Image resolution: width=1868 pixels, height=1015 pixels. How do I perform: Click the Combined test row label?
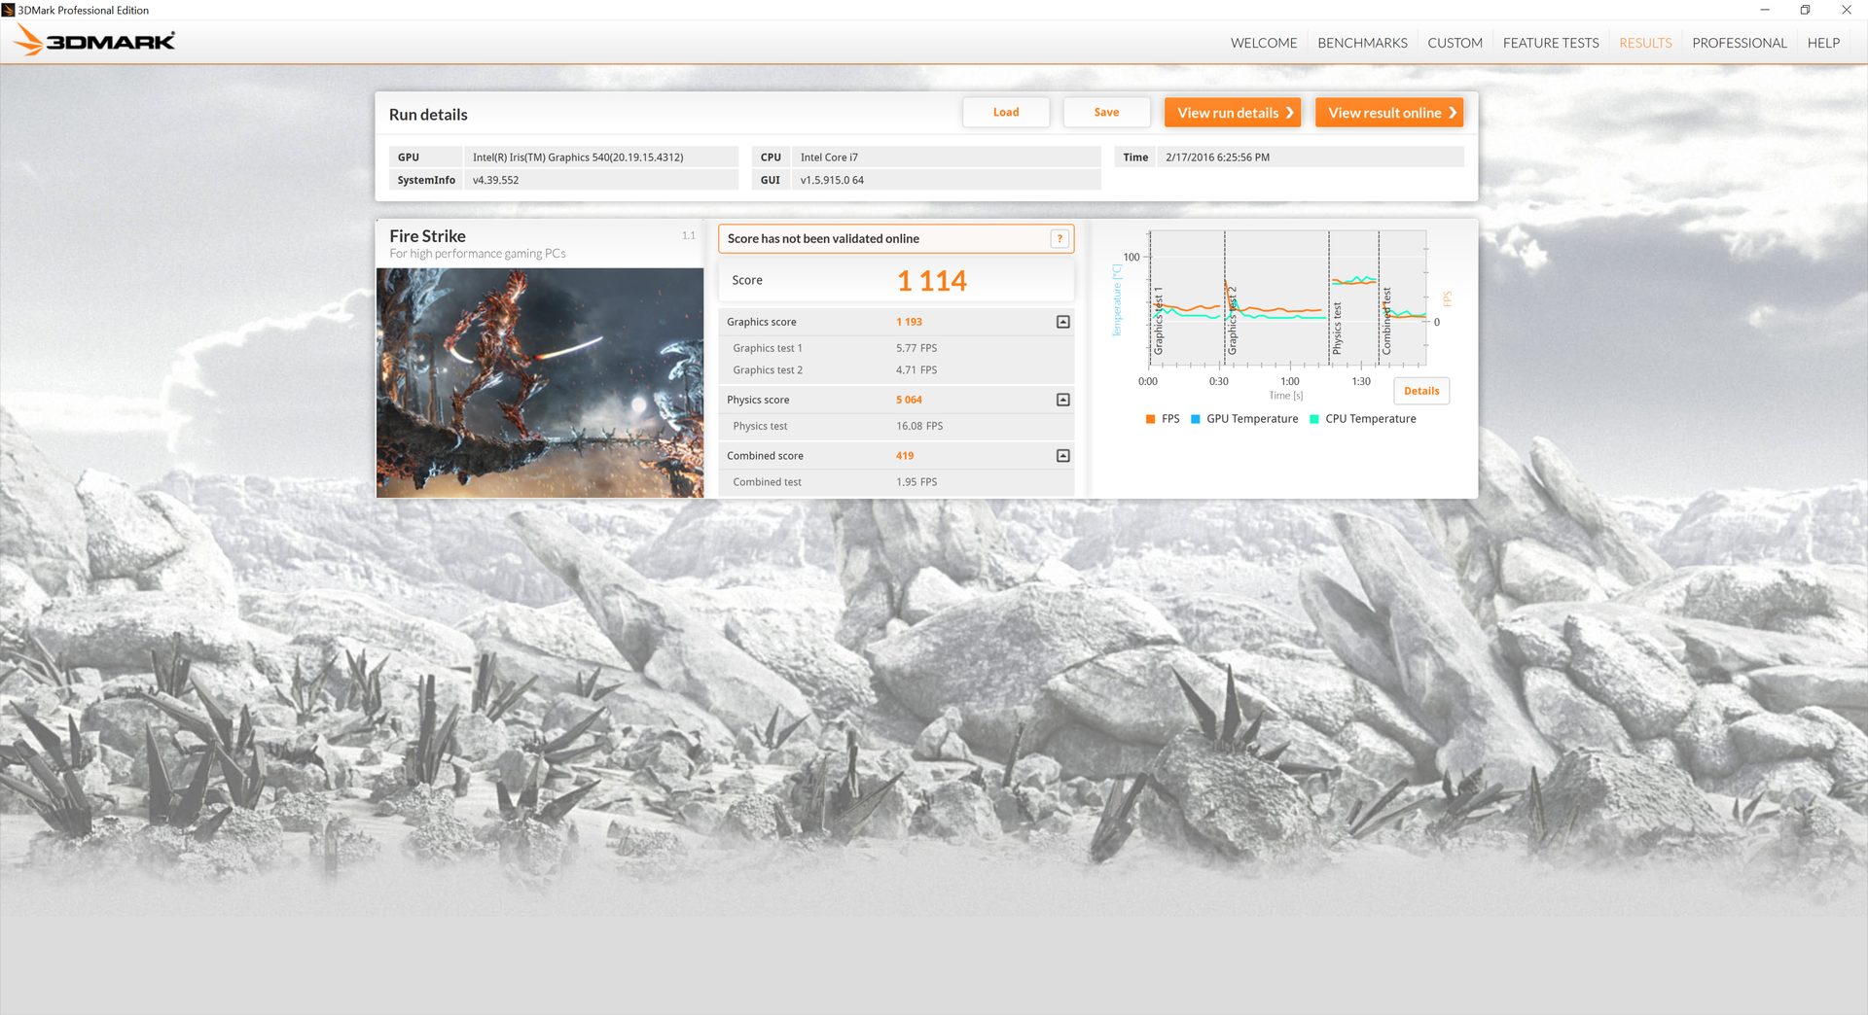[x=767, y=482]
